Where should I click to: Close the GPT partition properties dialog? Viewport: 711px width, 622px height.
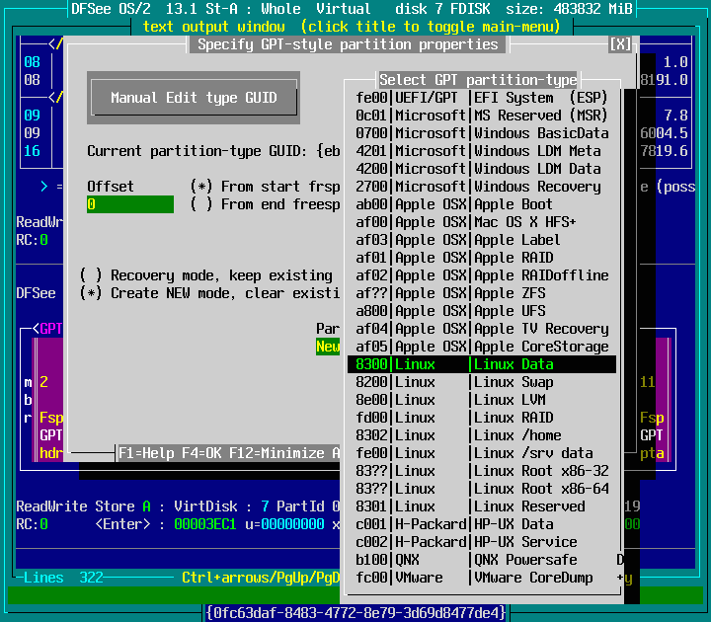pyautogui.click(x=620, y=44)
